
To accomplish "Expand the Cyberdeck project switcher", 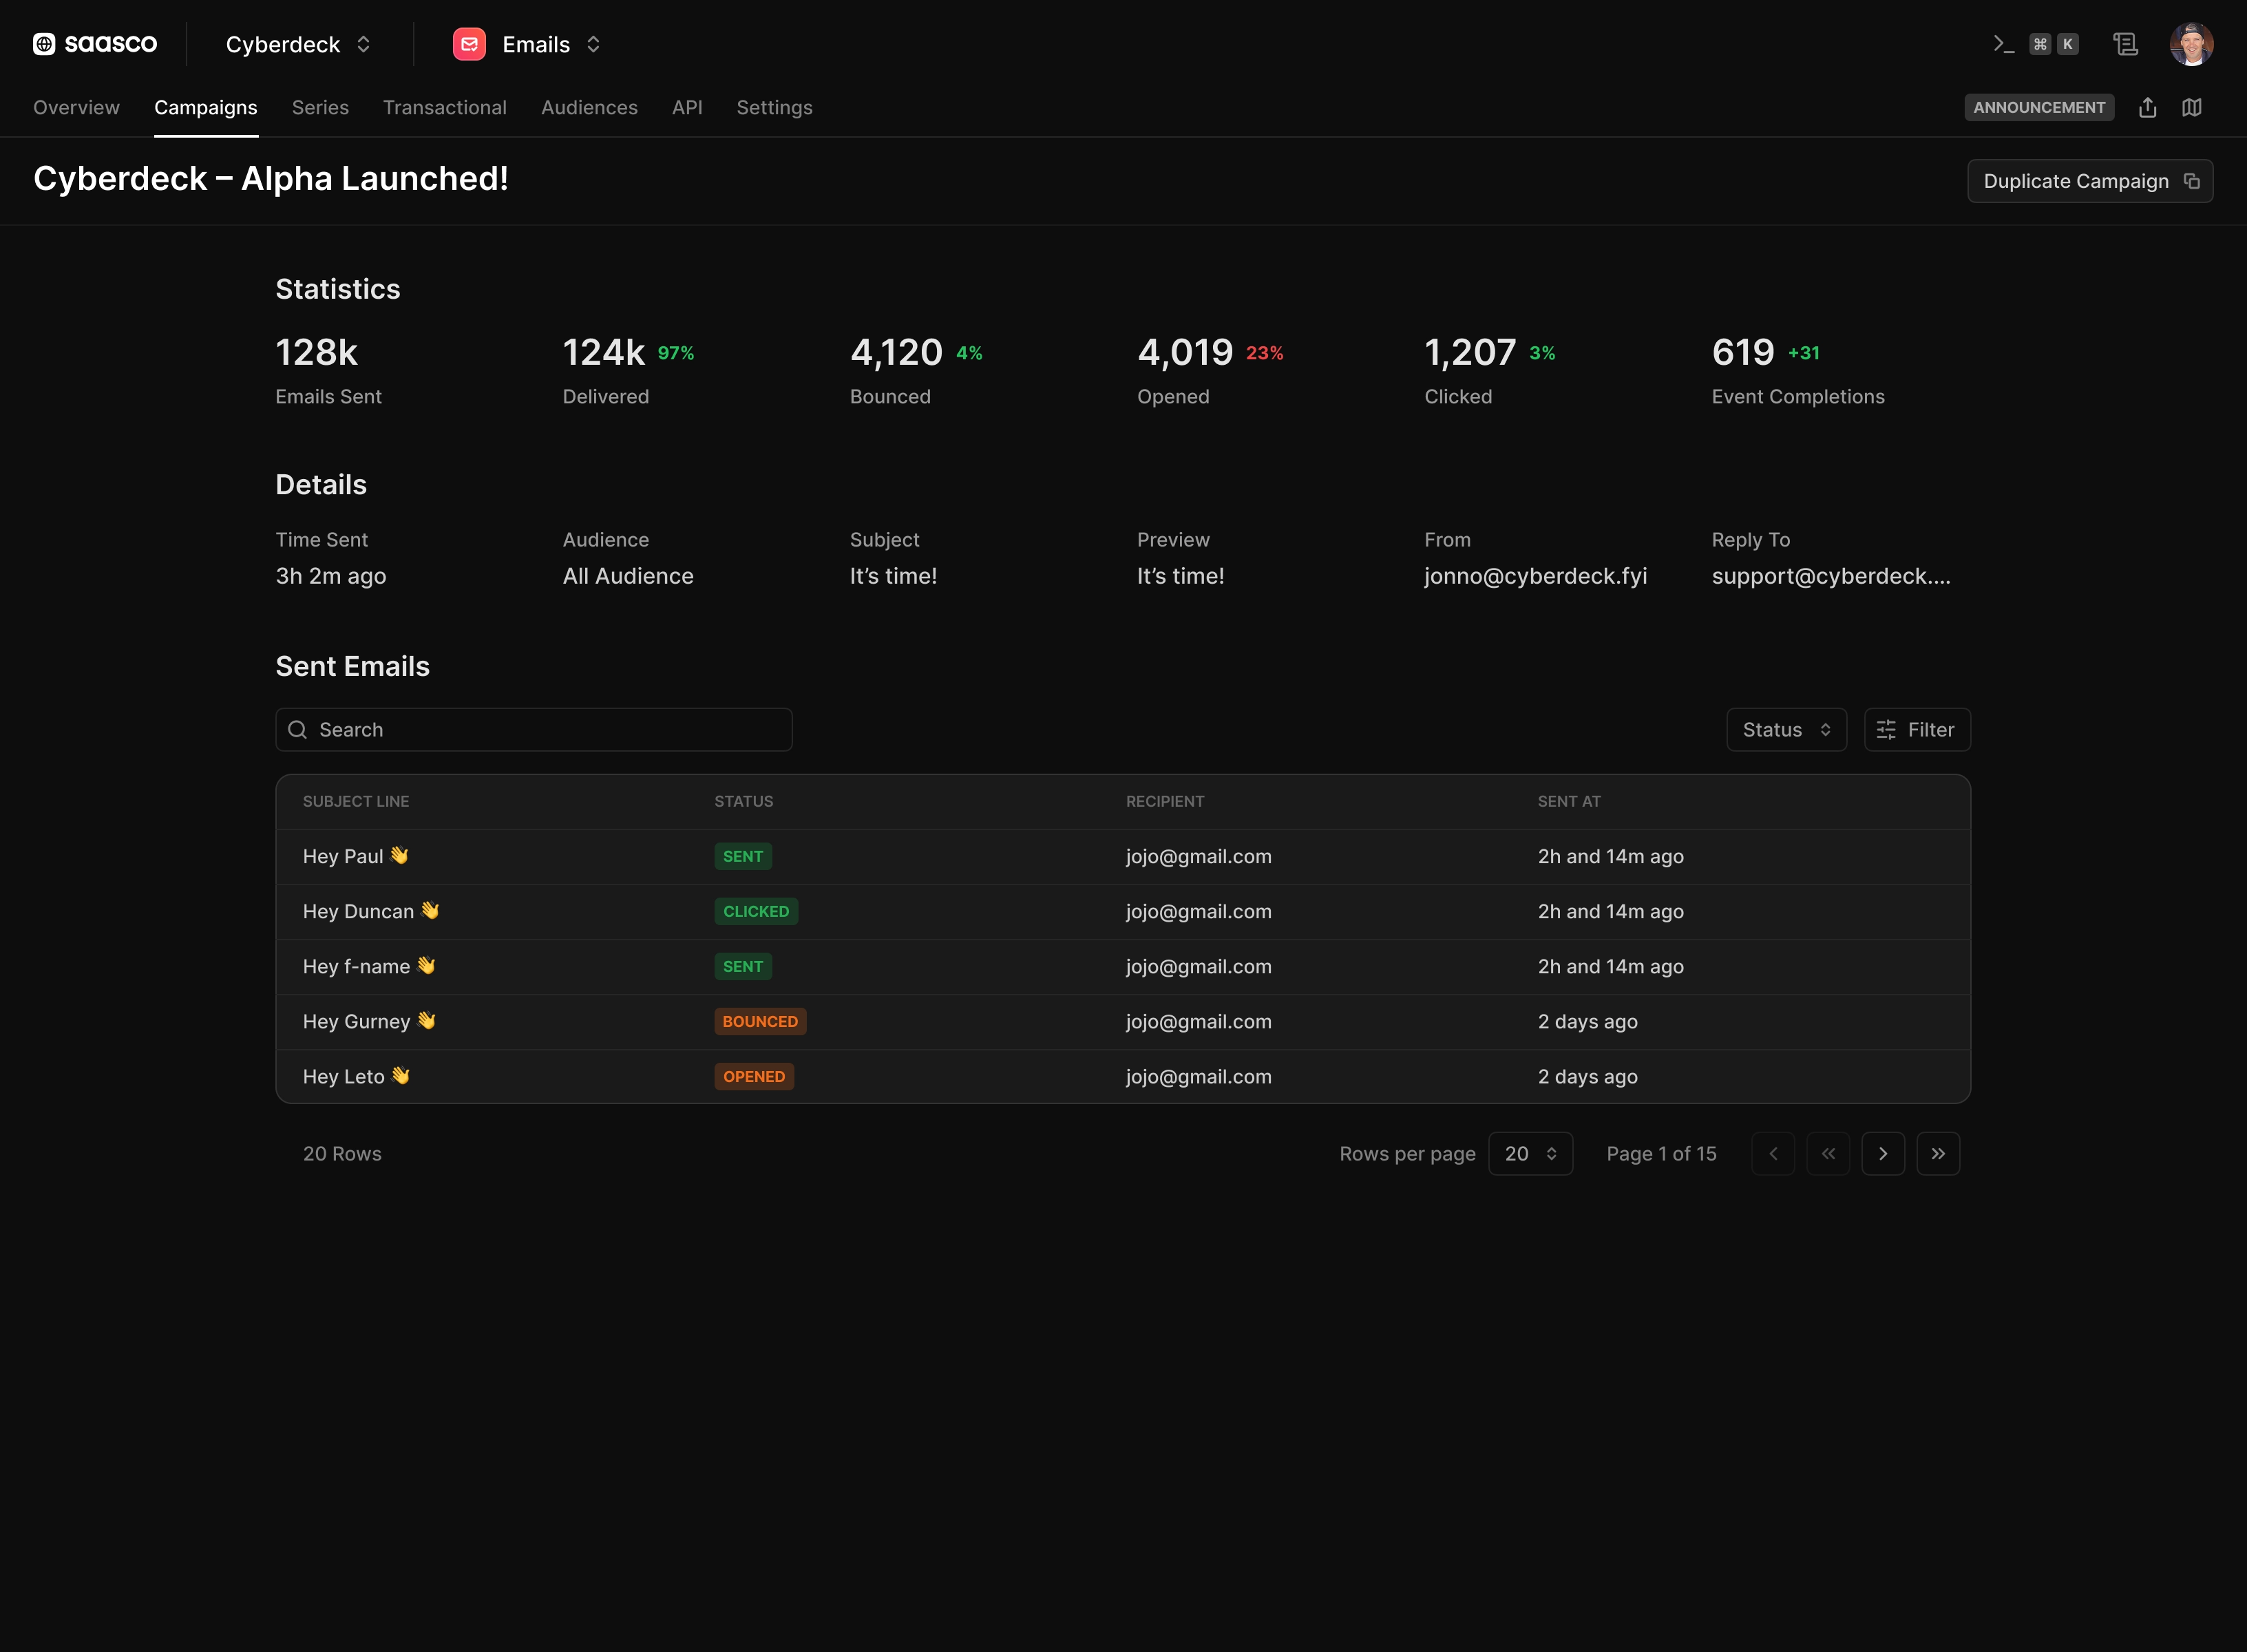I will pos(299,44).
